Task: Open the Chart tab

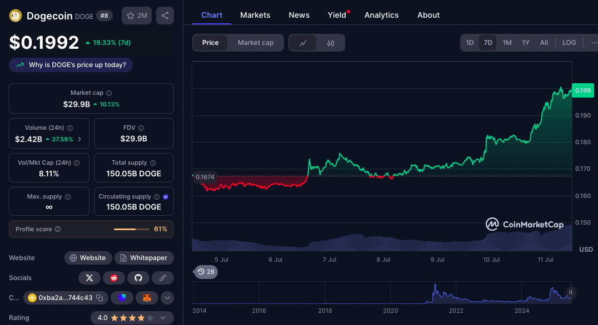Action: pyautogui.click(x=212, y=15)
